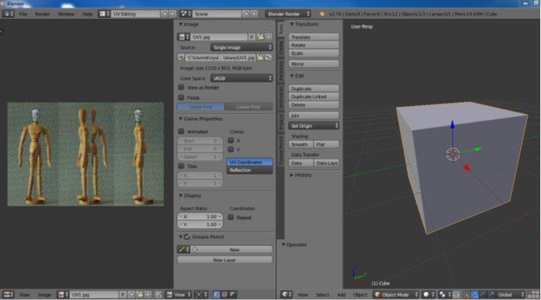Screen dimensions: 541x300
Task: Click the F fake user button in Image panel
Action: click(x=252, y=37)
